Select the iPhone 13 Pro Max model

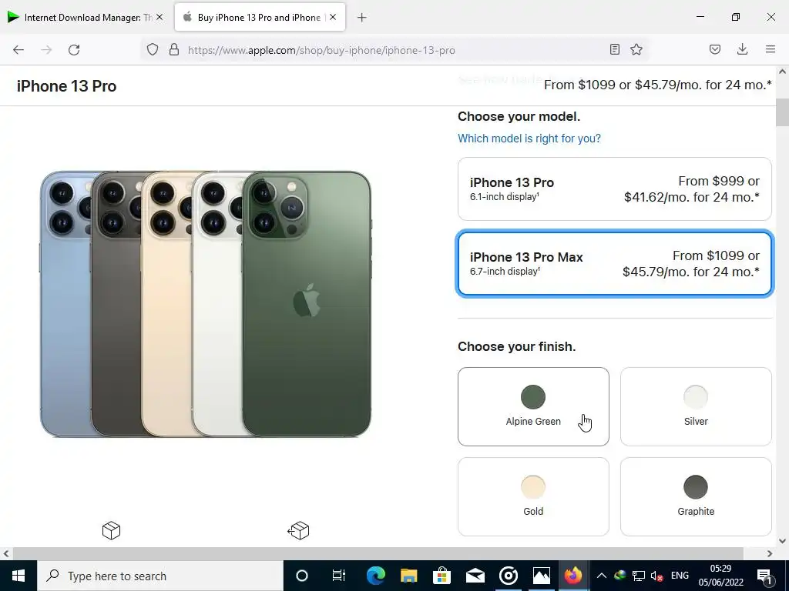(614, 264)
